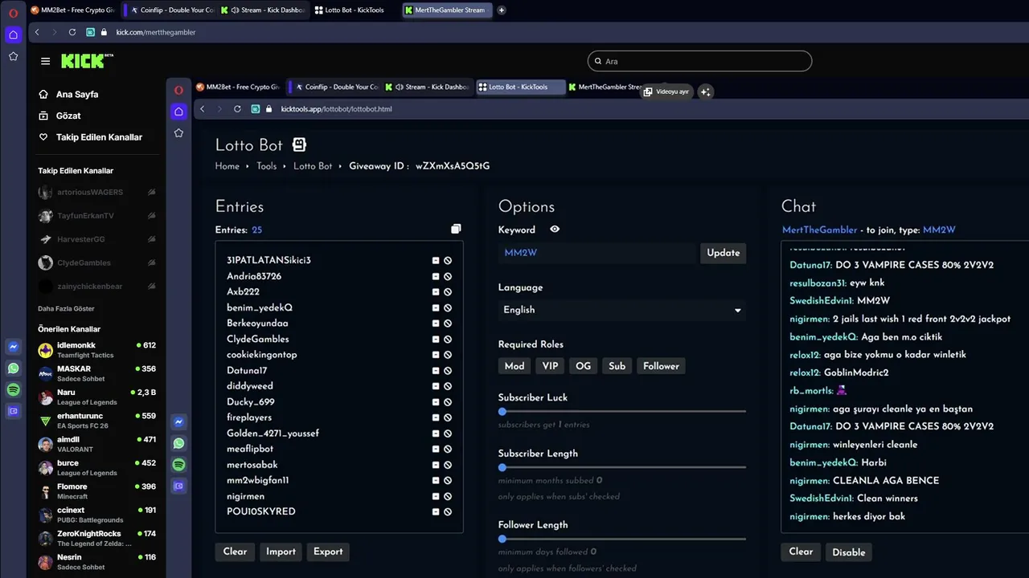Viewport: 1029px width, 578px height.
Task: Select the Coinflip tab in inner window
Action: pos(337,88)
